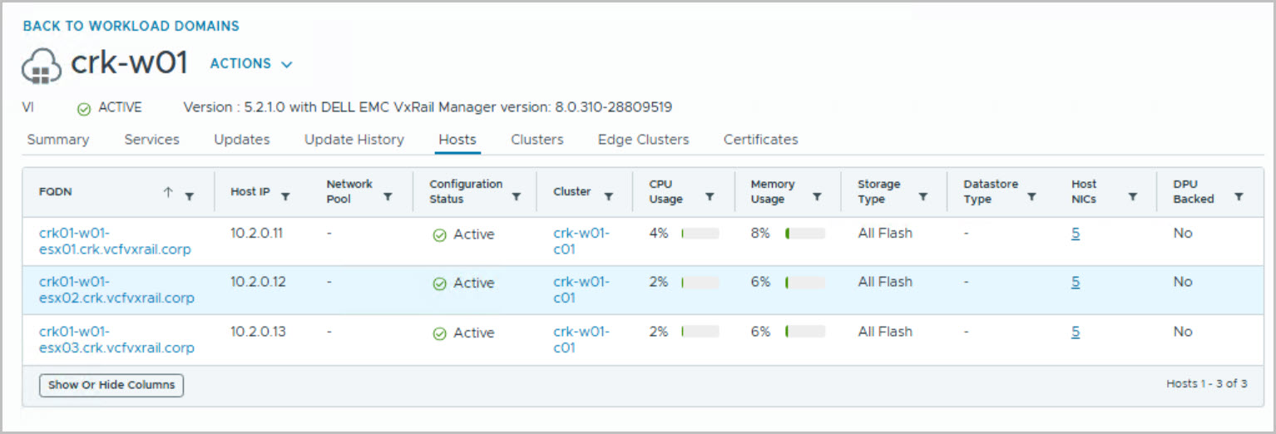Click Show Or Hide Columns button

(x=111, y=385)
